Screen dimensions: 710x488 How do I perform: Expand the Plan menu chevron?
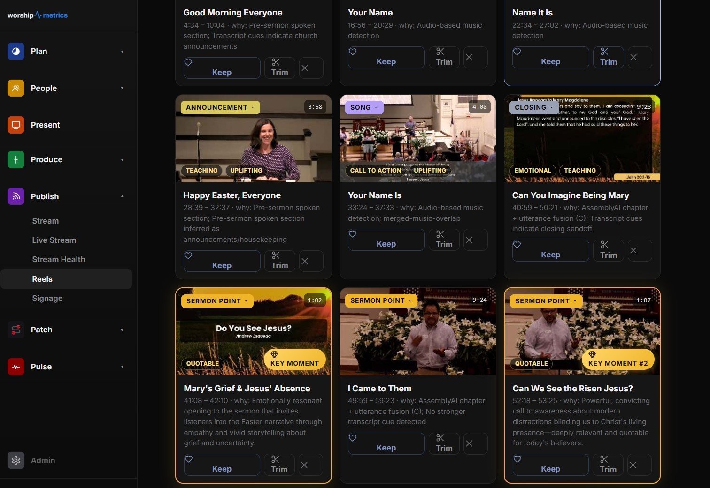(122, 52)
